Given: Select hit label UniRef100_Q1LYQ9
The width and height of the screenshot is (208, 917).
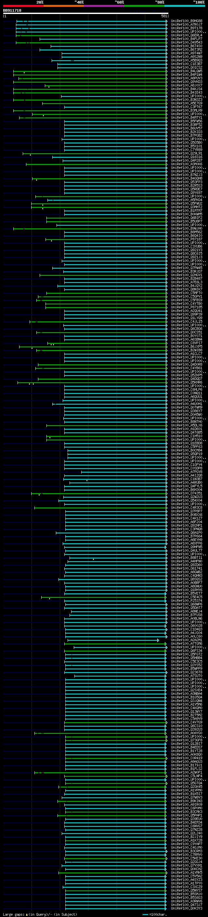Looking at the screenshot, I should coord(187,318).
